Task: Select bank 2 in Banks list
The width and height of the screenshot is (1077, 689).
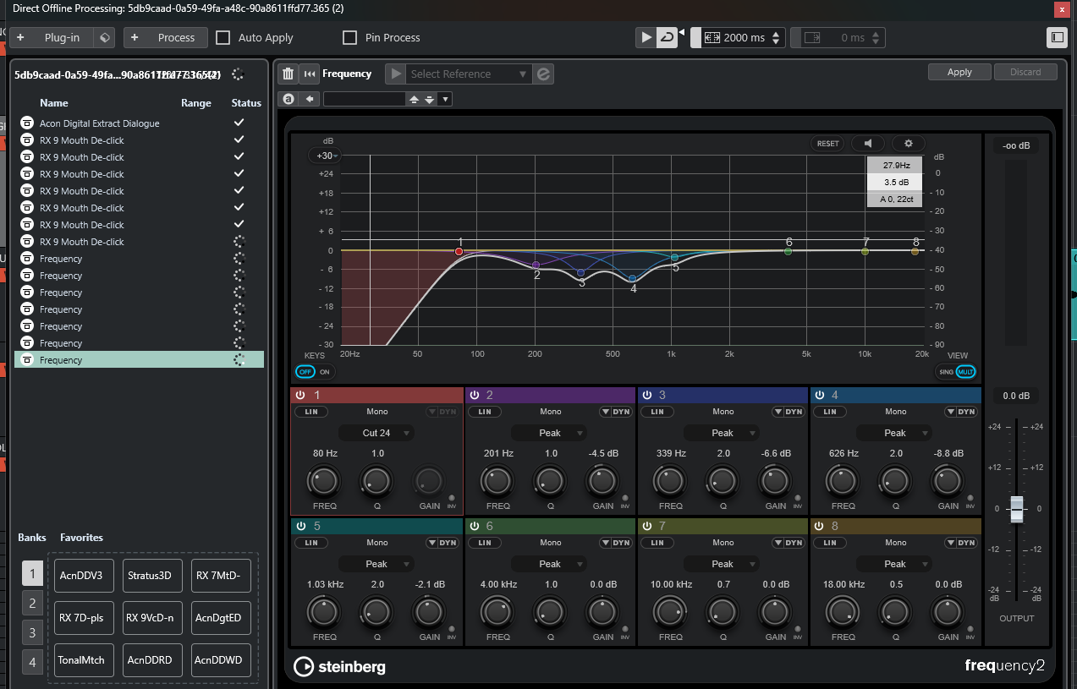Action: point(32,604)
